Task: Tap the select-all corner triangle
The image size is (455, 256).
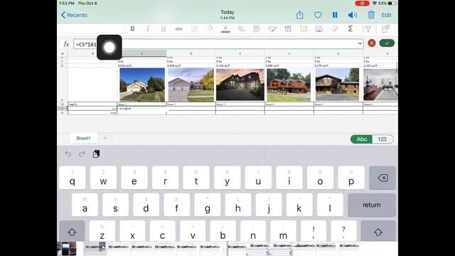Action: point(62,54)
